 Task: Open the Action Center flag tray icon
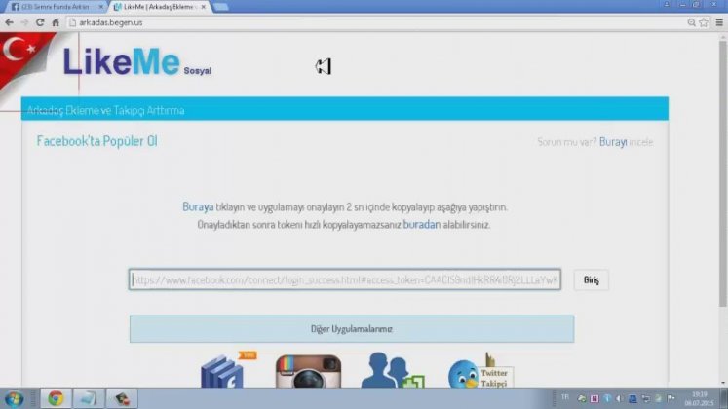[x=671, y=398]
